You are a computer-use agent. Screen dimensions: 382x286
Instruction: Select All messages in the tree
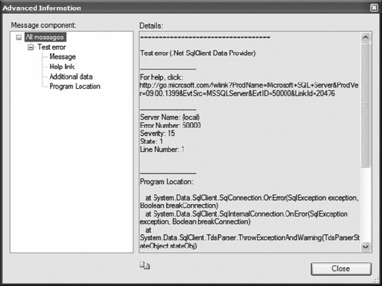coord(45,37)
